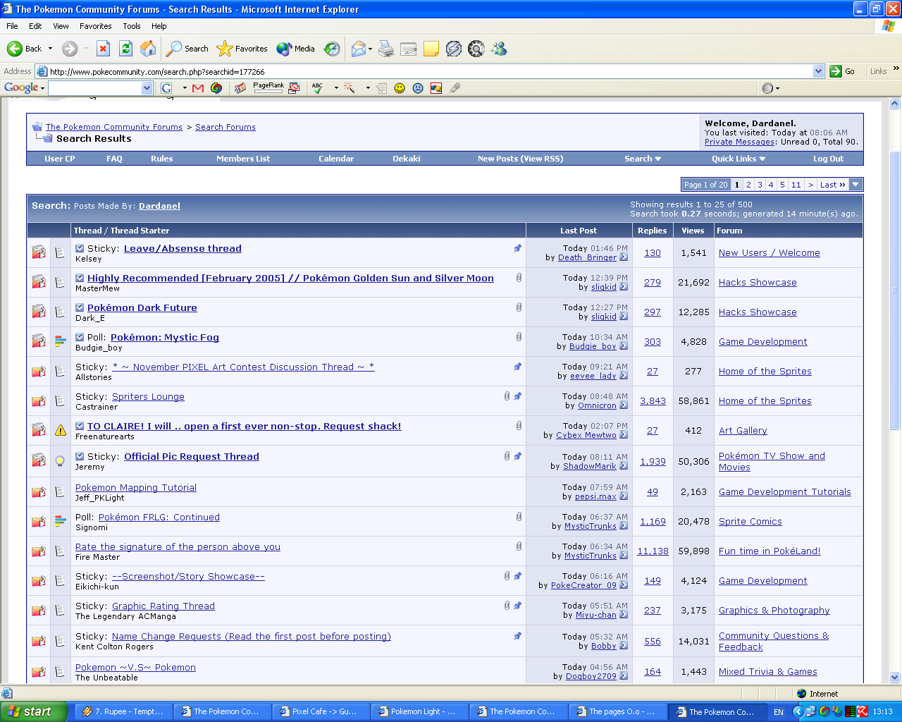Switch to 7. Rupee - Tempt taskbar item
The width and height of the screenshot is (902, 722).
pyautogui.click(x=123, y=711)
